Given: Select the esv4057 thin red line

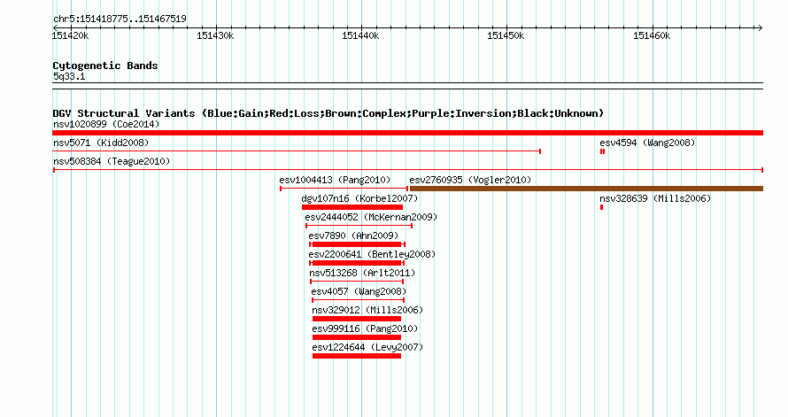Looking at the screenshot, I should (359, 300).
